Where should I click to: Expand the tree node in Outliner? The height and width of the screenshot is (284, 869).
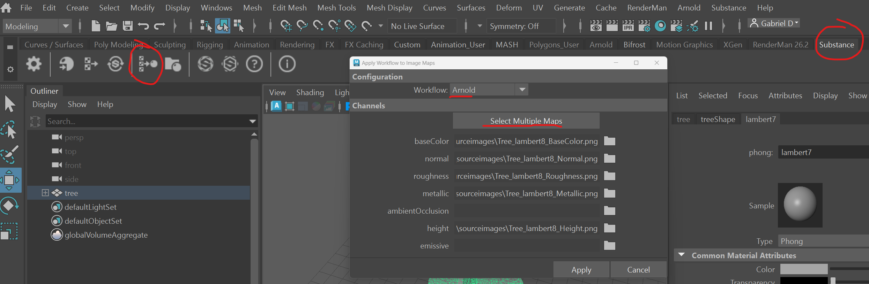tap(45, 193)
